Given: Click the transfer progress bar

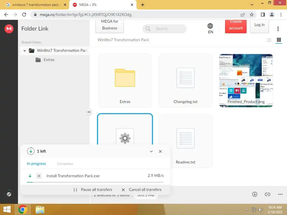Looking at the screenshot, I should pyautogui.click(x=95, y=182).
